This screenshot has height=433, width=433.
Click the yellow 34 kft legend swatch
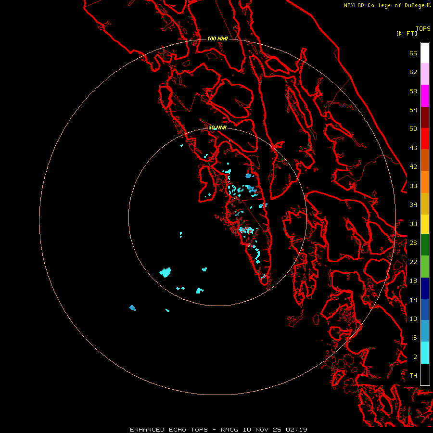coord(425,224)
